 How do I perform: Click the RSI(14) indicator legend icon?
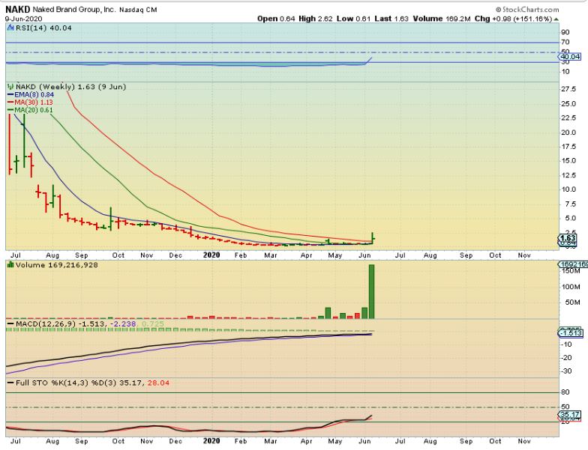point(10,26)
